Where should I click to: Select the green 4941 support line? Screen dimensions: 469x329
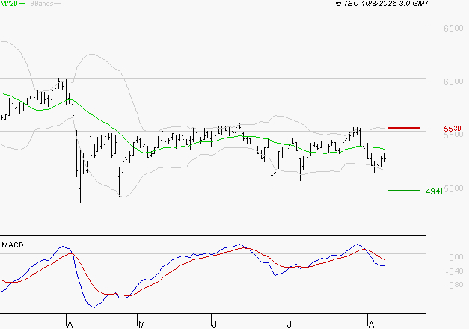click(x=404, y=190)
